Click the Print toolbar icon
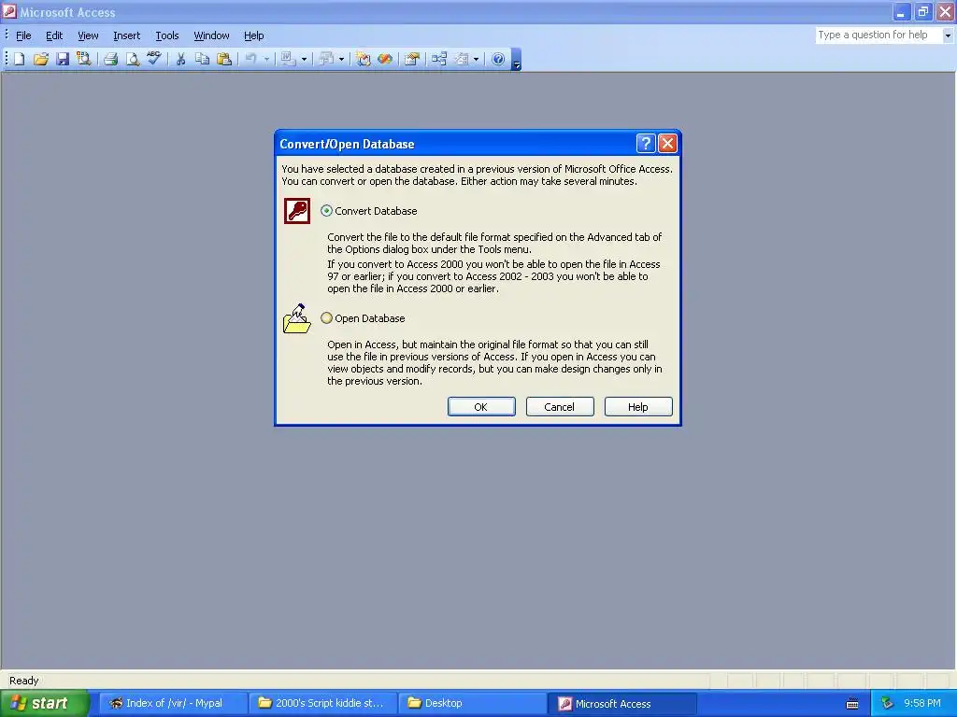The image size is (957, 717). [x=110, y=59]
